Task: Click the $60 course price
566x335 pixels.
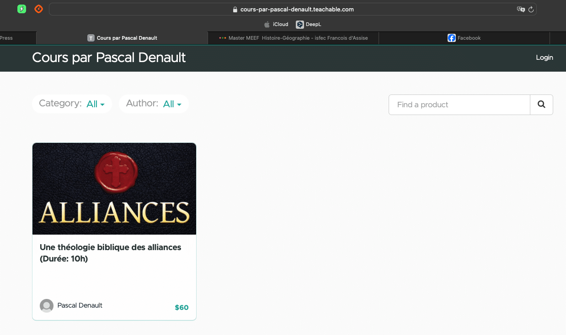Action: click(182, 308)
